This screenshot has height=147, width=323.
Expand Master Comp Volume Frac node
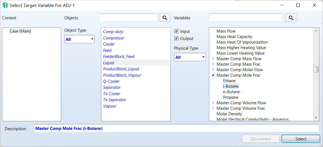point(213,108)
